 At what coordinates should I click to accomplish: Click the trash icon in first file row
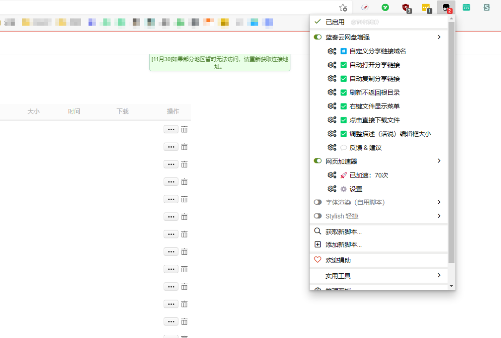184,130
